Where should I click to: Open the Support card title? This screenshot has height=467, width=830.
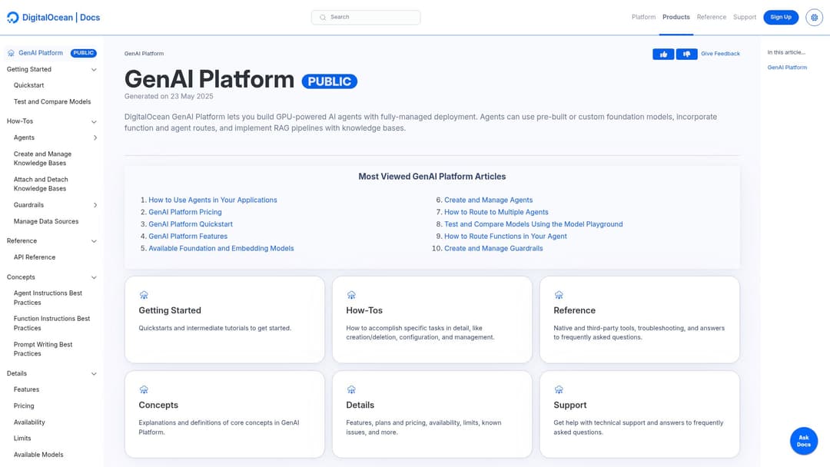570,405
